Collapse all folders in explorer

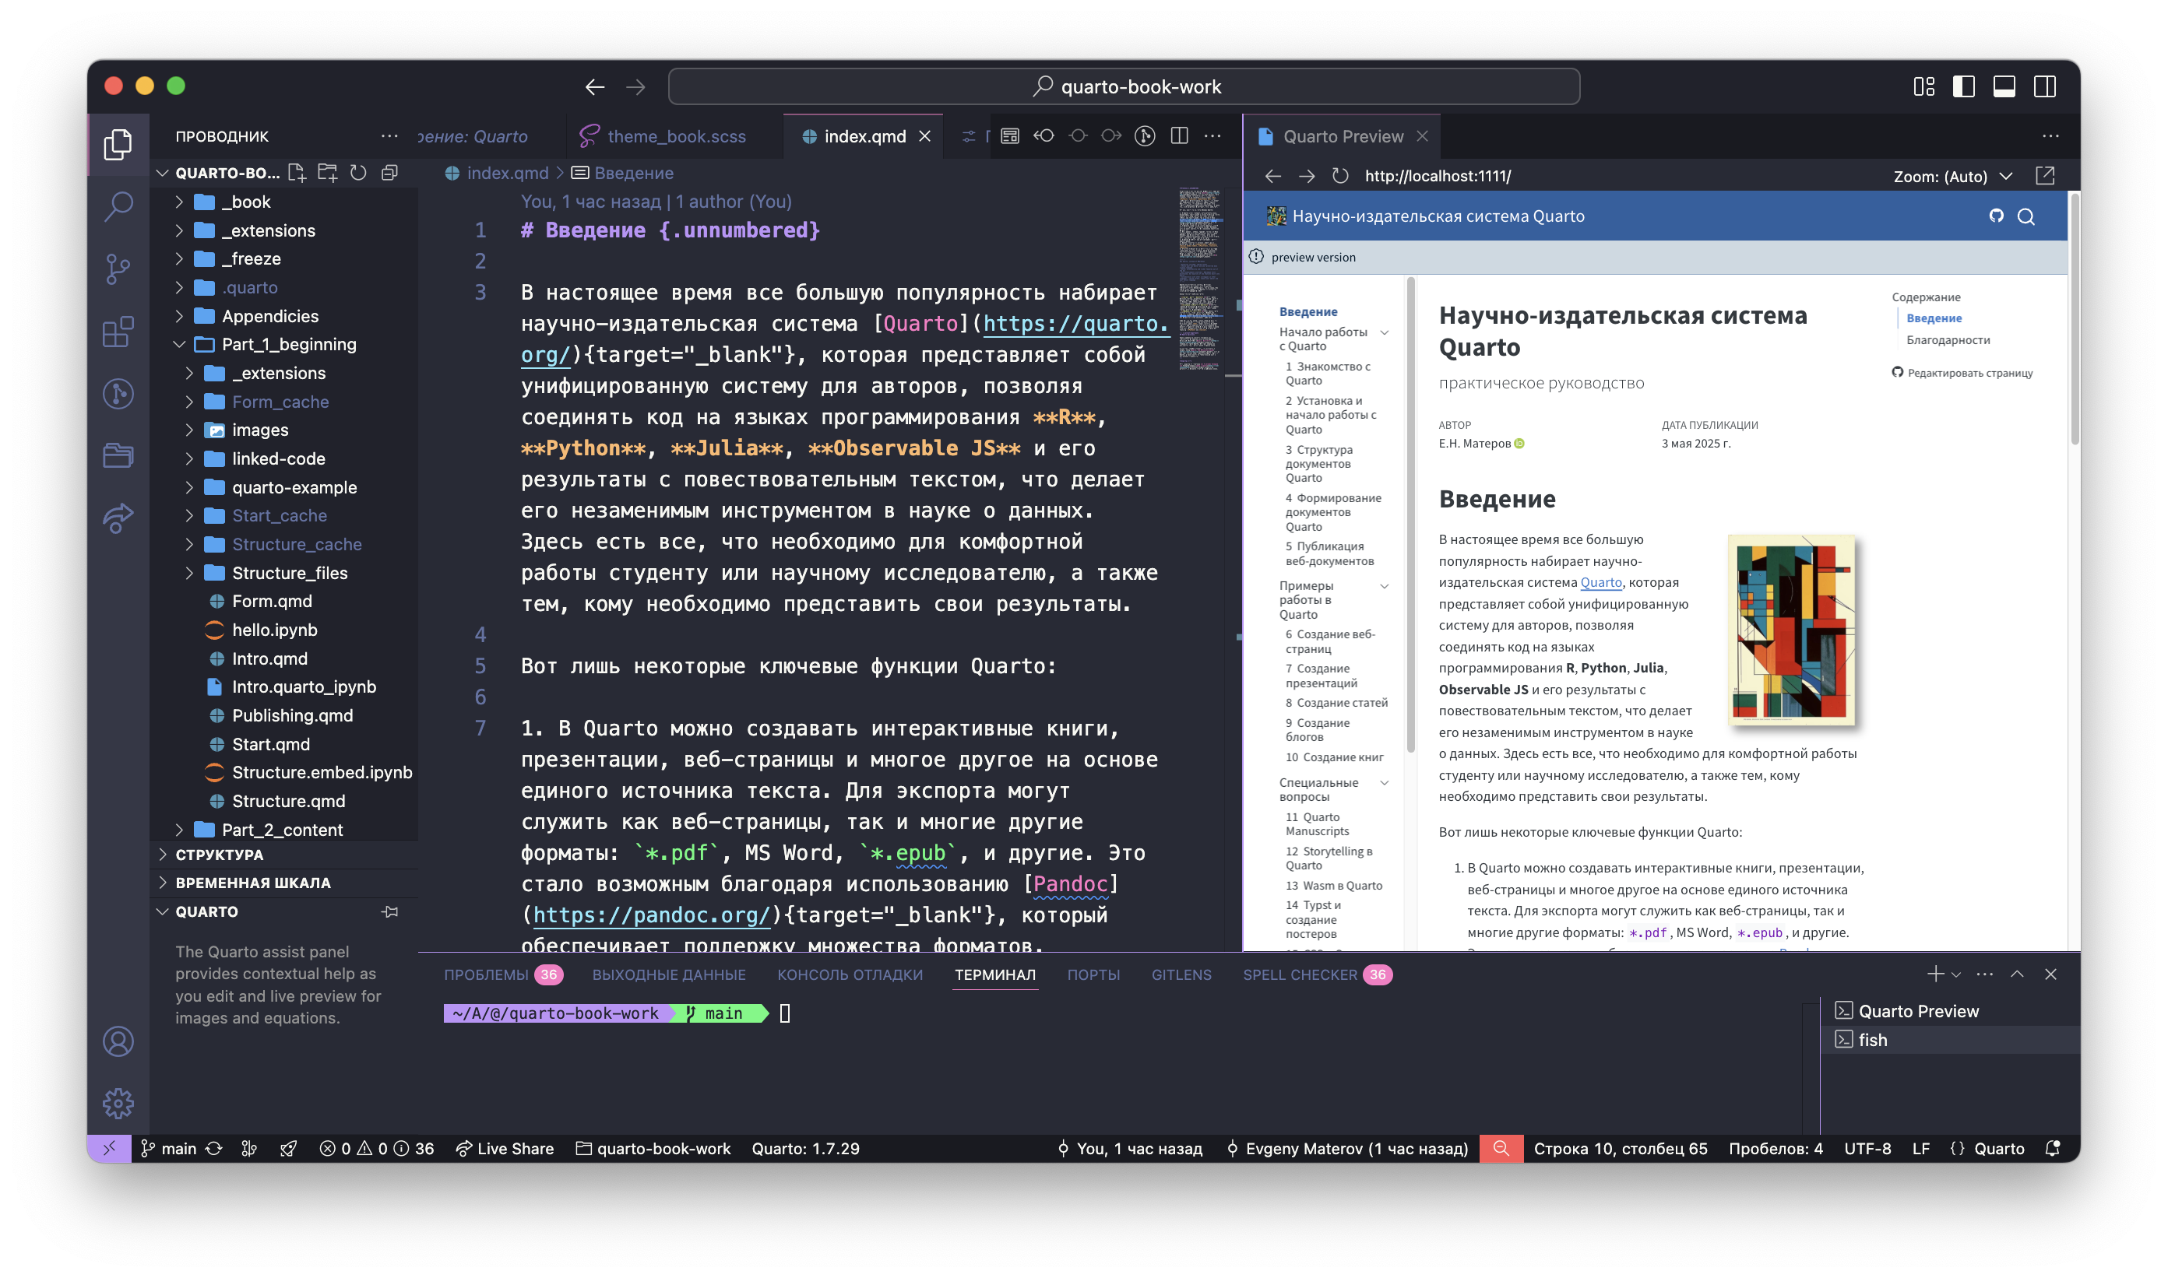pos(389,173)
